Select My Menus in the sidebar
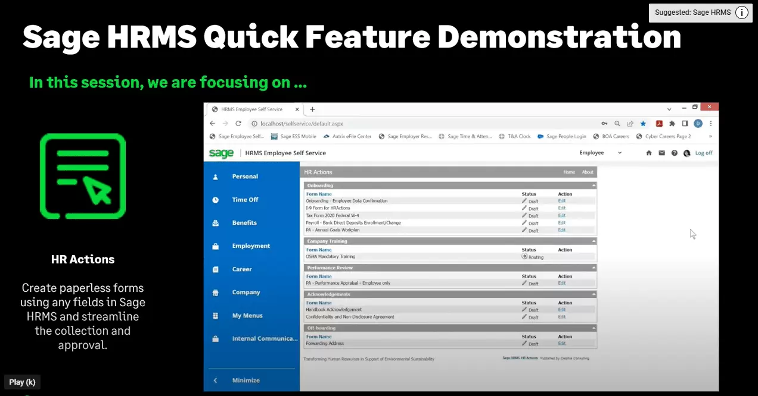This screenshot has width=758, height=396. tap(247, 316)
